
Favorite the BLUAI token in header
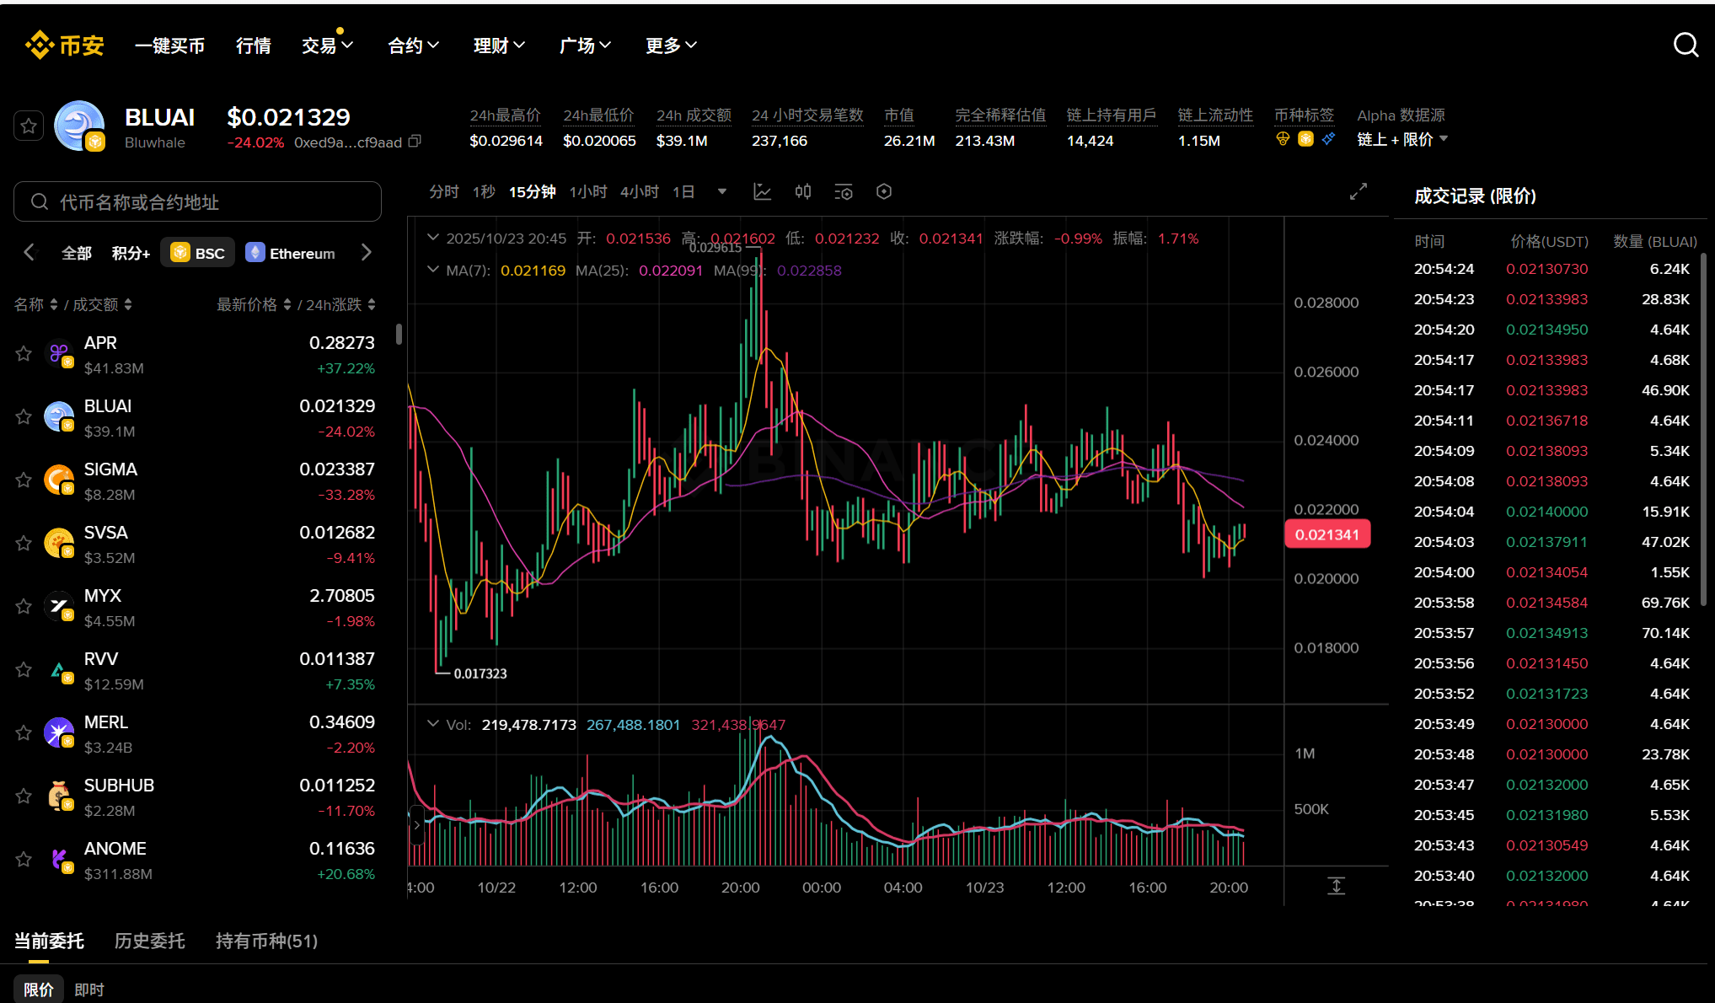pos(29,126)
